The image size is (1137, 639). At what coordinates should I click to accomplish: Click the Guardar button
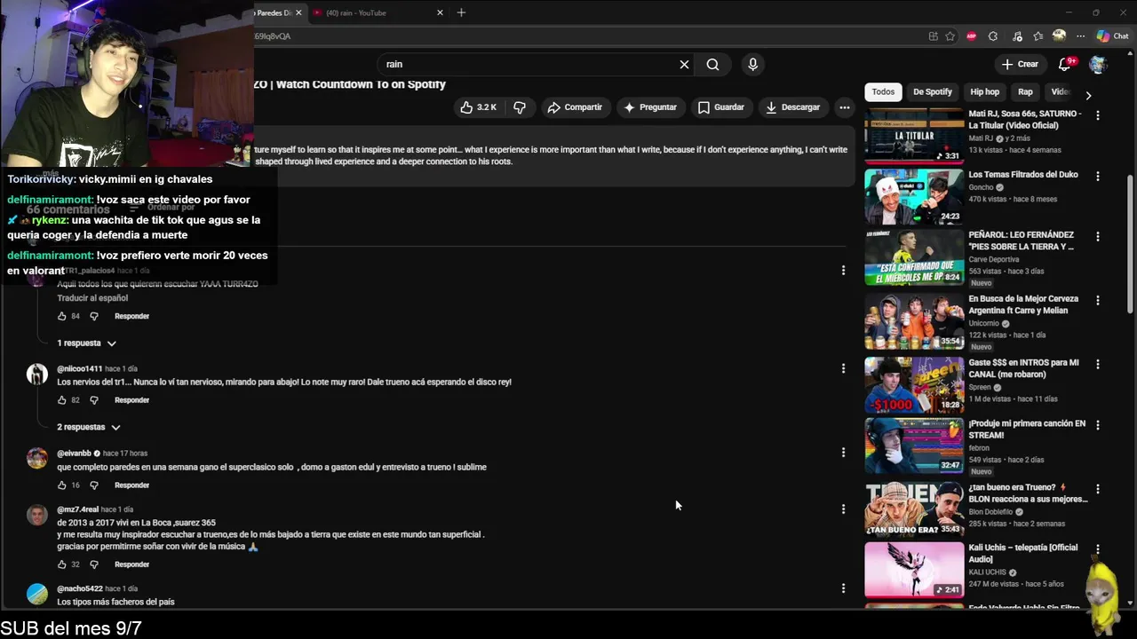720,107
